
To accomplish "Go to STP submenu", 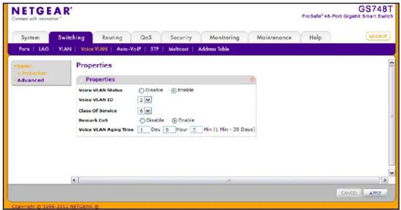I will (155, 49).
